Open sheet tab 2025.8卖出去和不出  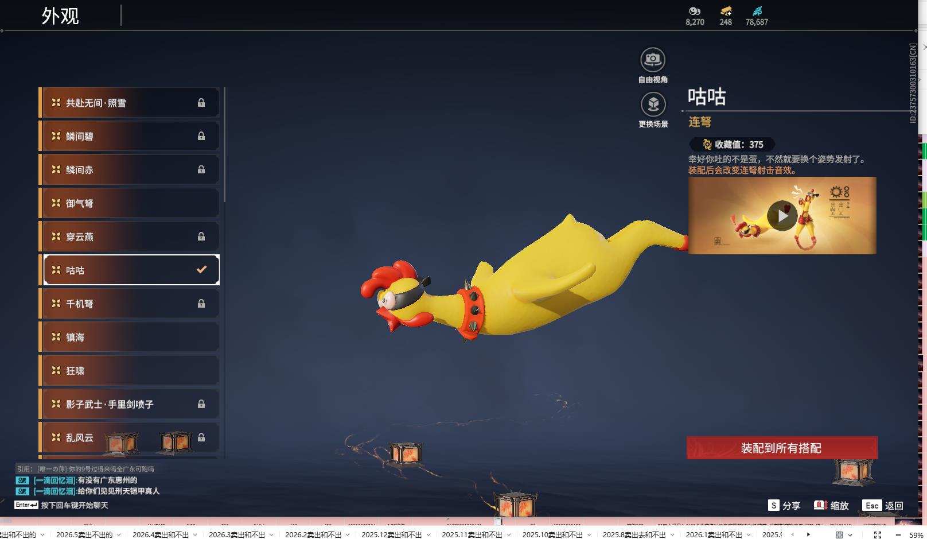click(634, 534)
